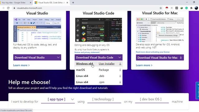
Task: Click the Feedback side button
Action: click(197, 91)
